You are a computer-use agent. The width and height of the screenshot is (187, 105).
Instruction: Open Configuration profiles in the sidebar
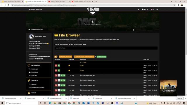[x=38, y=87]
